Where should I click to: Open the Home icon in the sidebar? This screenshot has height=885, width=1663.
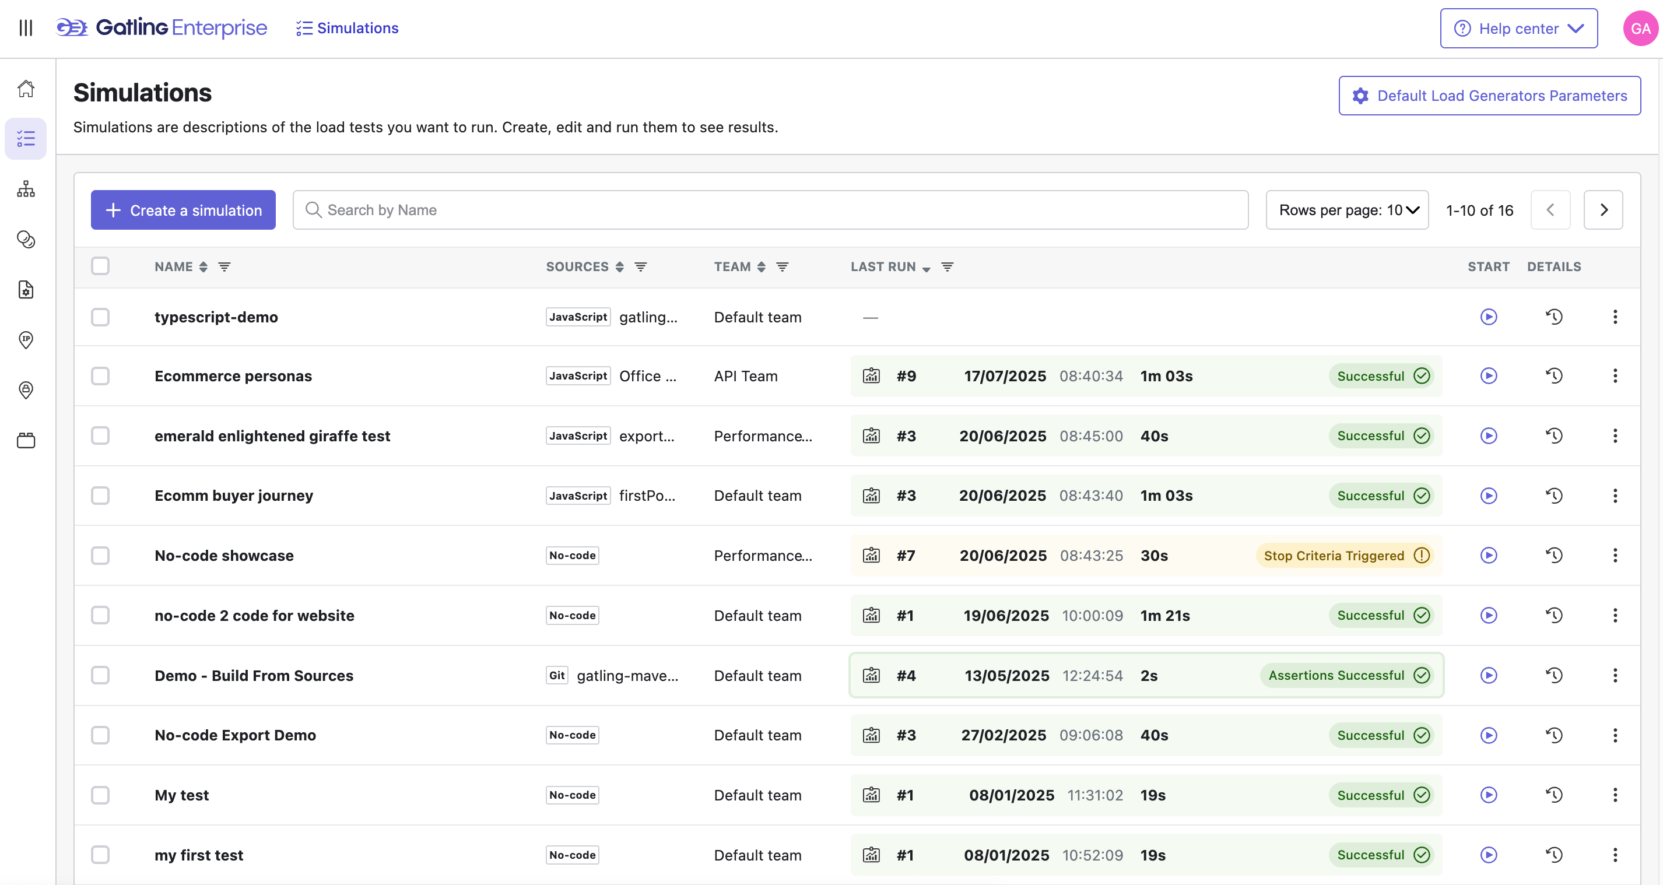26,89
